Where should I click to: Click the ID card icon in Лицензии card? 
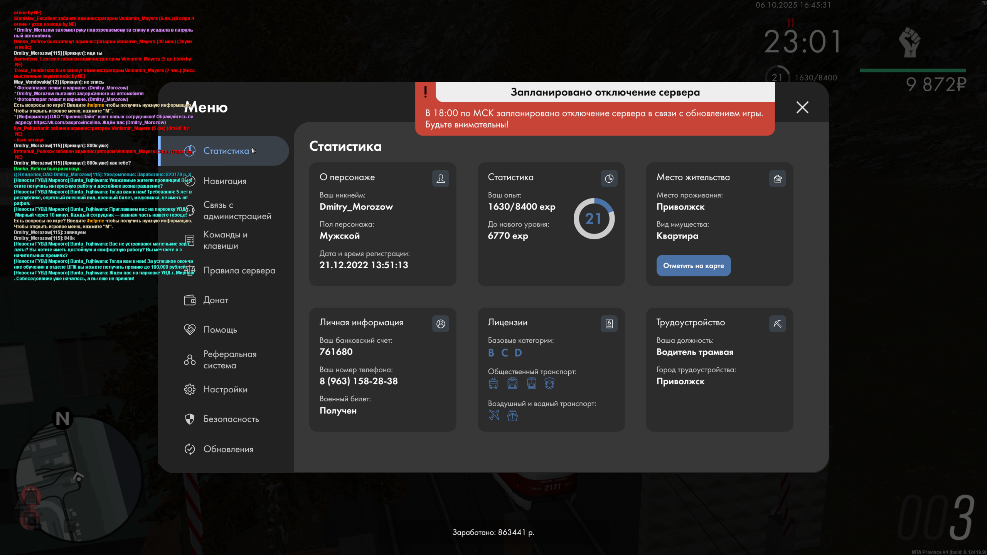pos(609,324)
